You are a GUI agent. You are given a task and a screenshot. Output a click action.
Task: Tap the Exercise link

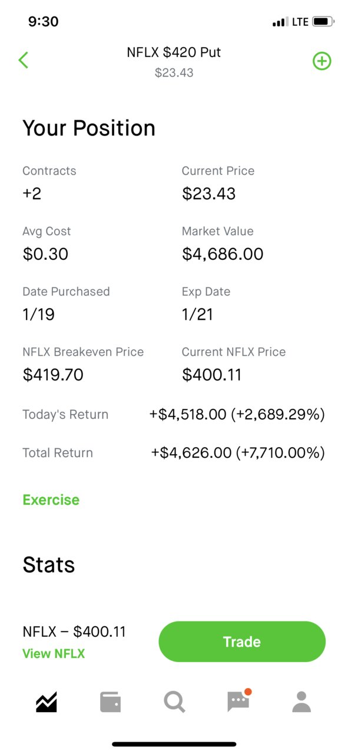(51, 500)
